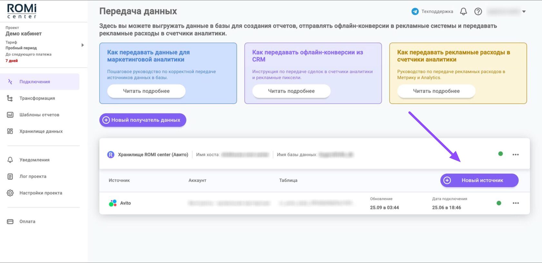Click the Источник column header
Viewport: 542px width, 263px height.
(x=119, y=180)
